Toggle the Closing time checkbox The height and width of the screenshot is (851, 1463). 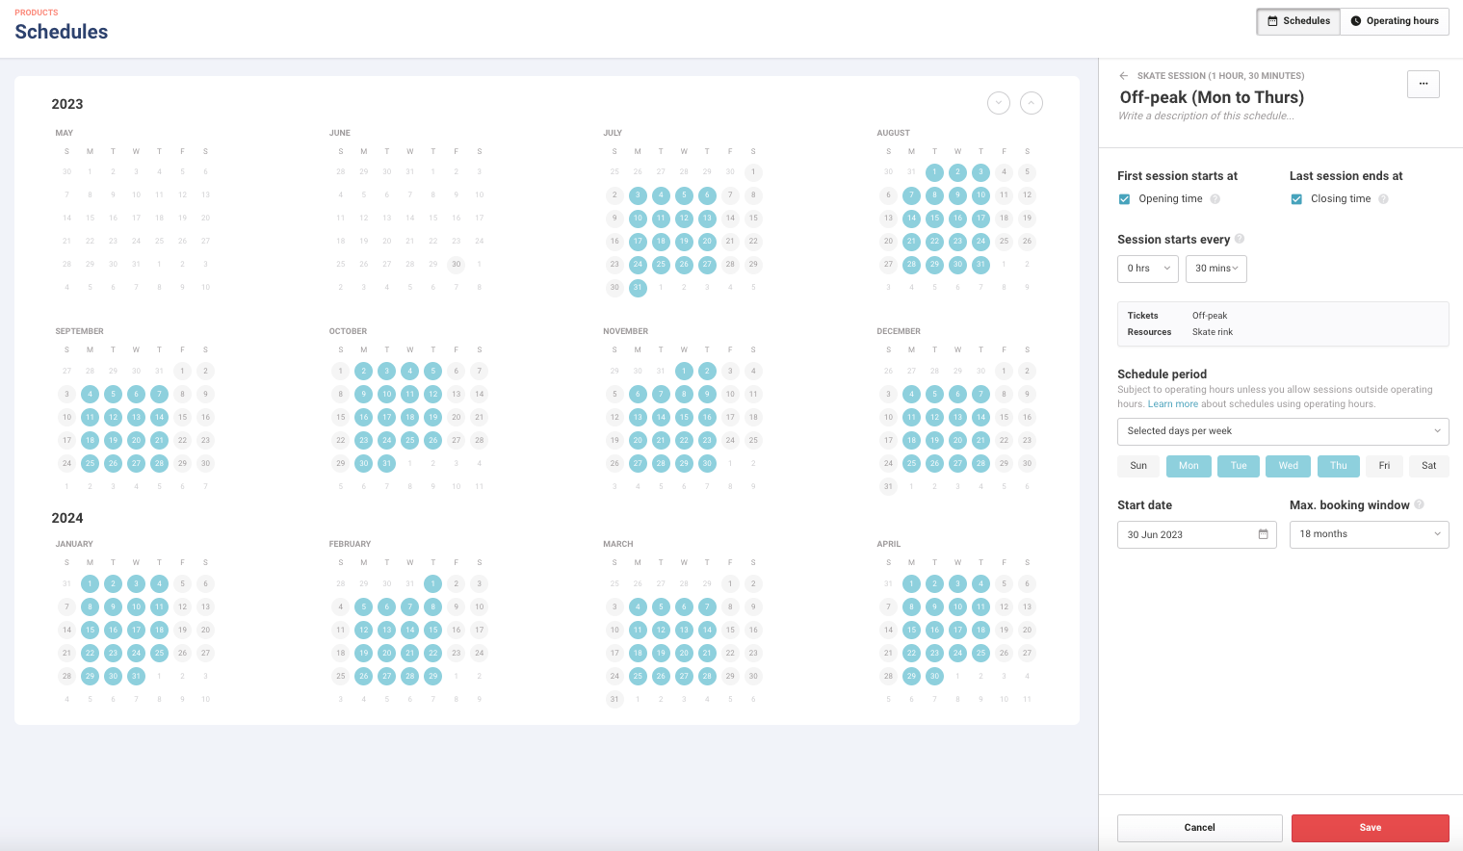(1296, 199)
